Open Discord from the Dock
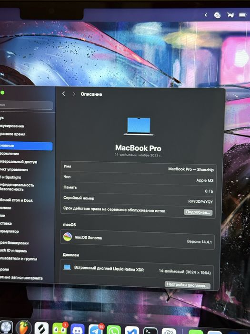The height and width of the screenshot is (334, 250). (78, 329)
